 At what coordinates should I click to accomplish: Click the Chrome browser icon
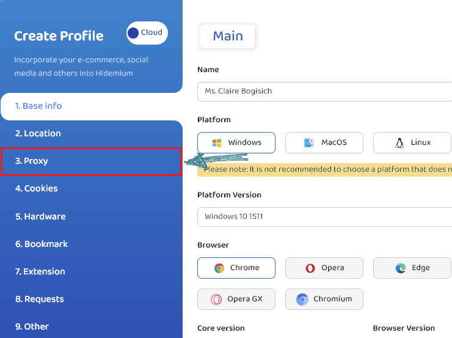[x=219, y=268]
